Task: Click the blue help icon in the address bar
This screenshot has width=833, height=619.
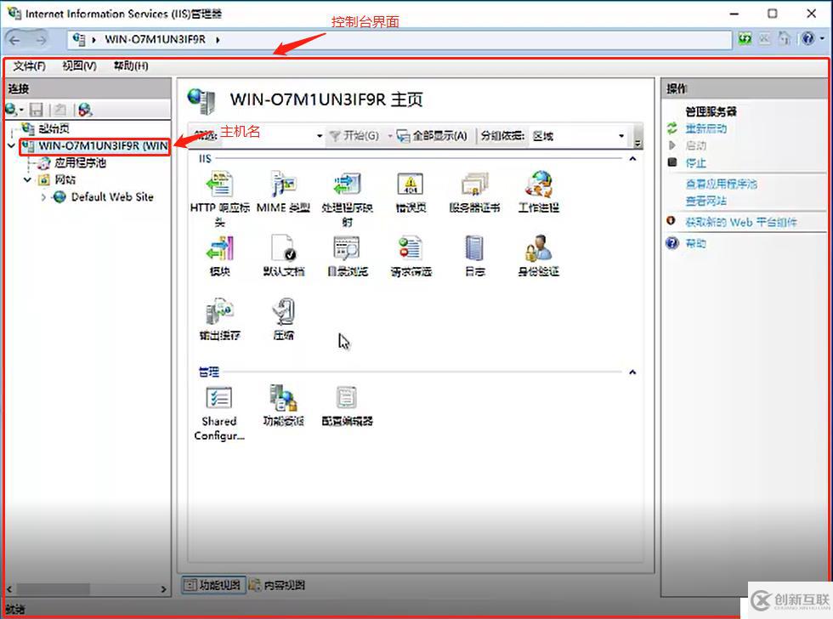Action: pos(807,39)
